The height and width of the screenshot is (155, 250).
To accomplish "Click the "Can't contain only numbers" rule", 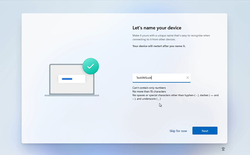I will click(x=149, y=88).
